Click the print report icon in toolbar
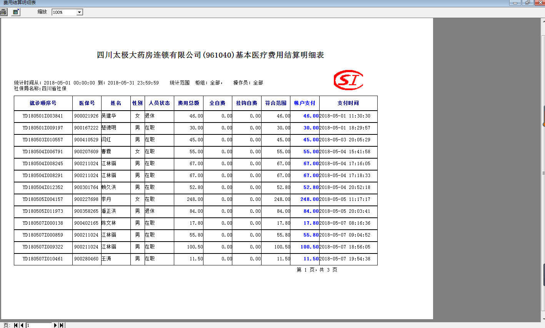The width and height of the screenshot is (545, 328). click(3, 12)
